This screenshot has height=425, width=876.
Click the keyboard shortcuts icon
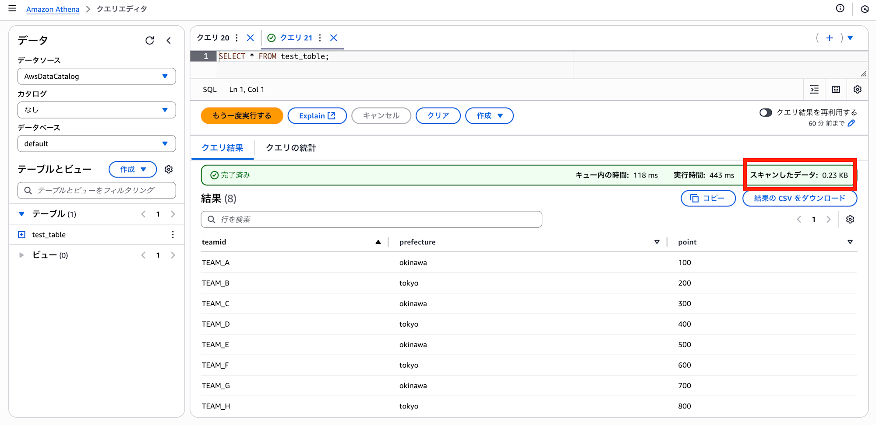point(836,90)
